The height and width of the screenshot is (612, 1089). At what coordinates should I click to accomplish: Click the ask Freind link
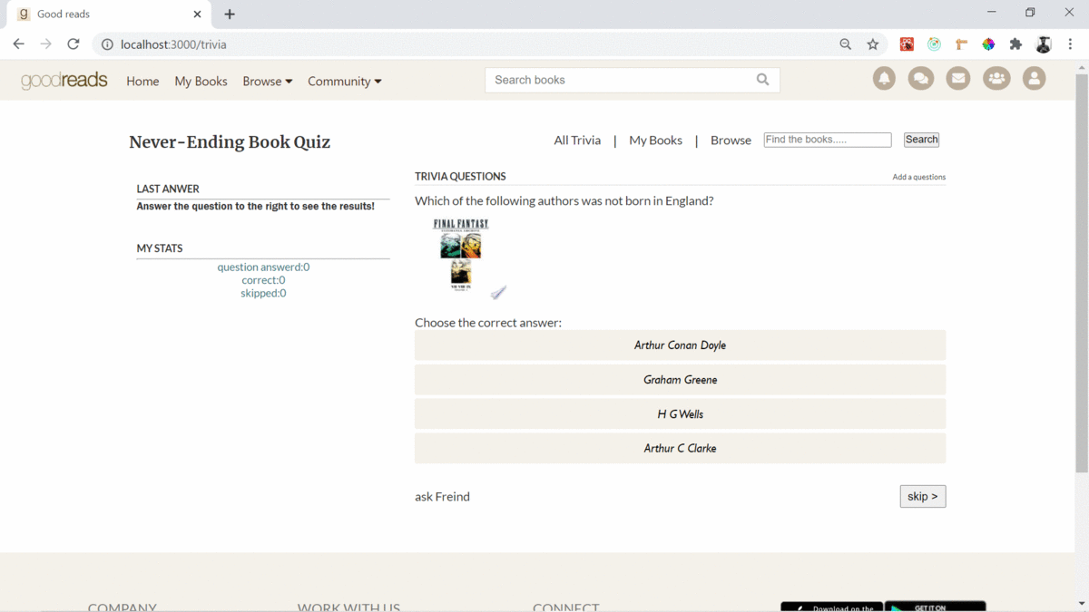pos(442,496)
